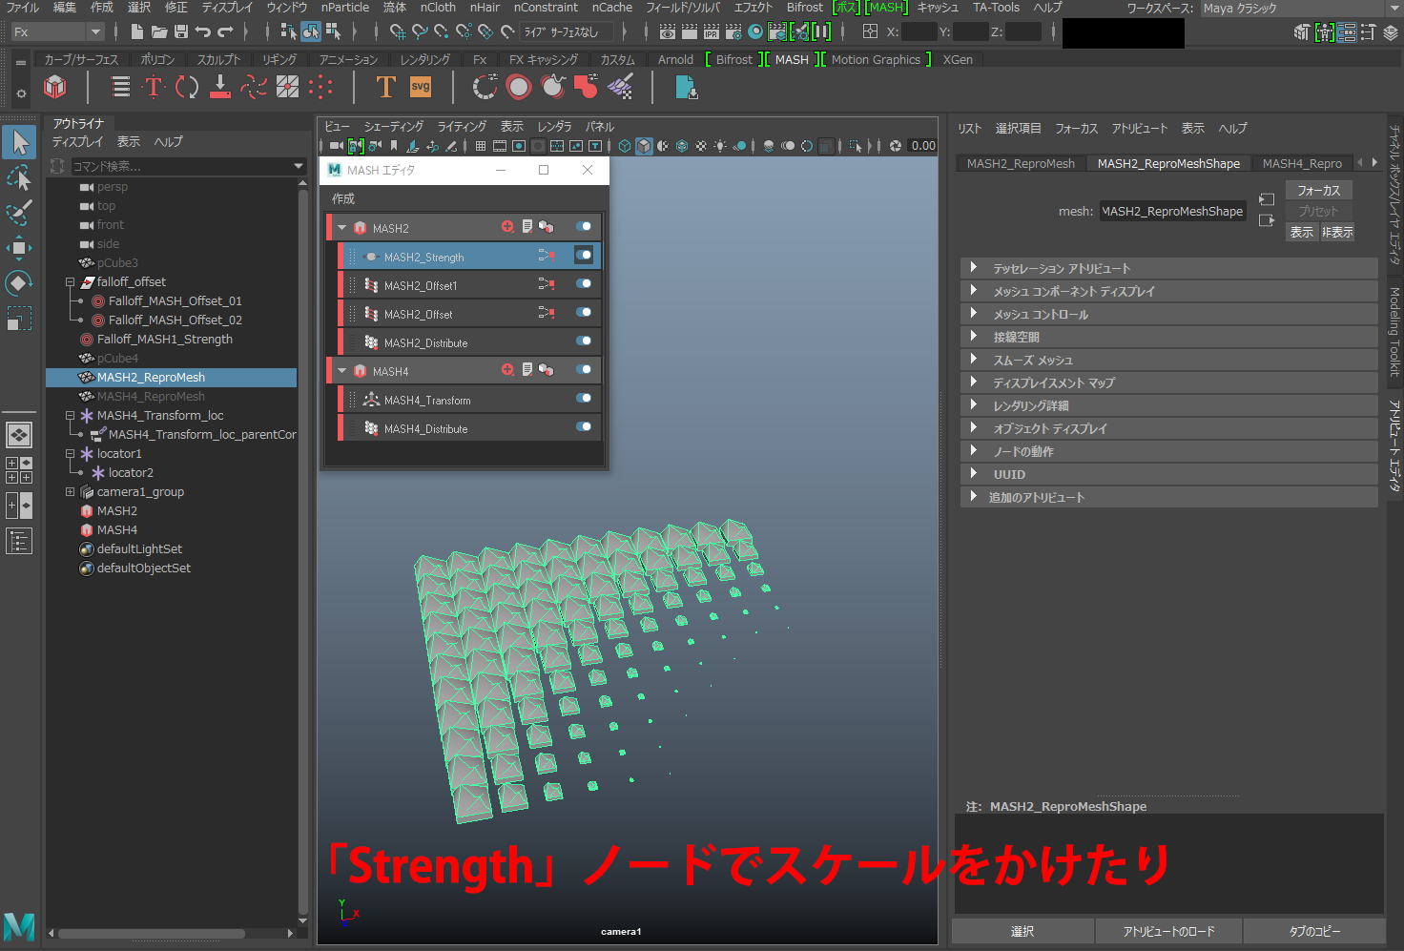This screenshot has width=1404, height=951.
Task: Toggle the MASH2_Offset node switch
Action: (584, 313)
